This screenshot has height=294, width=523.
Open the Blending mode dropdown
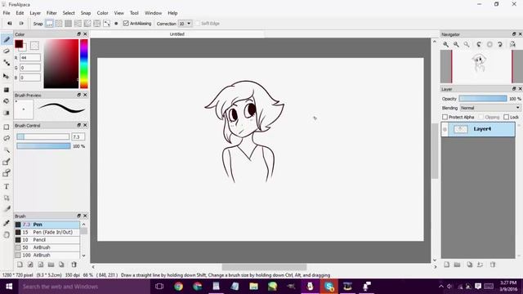[x=490, y=108]
